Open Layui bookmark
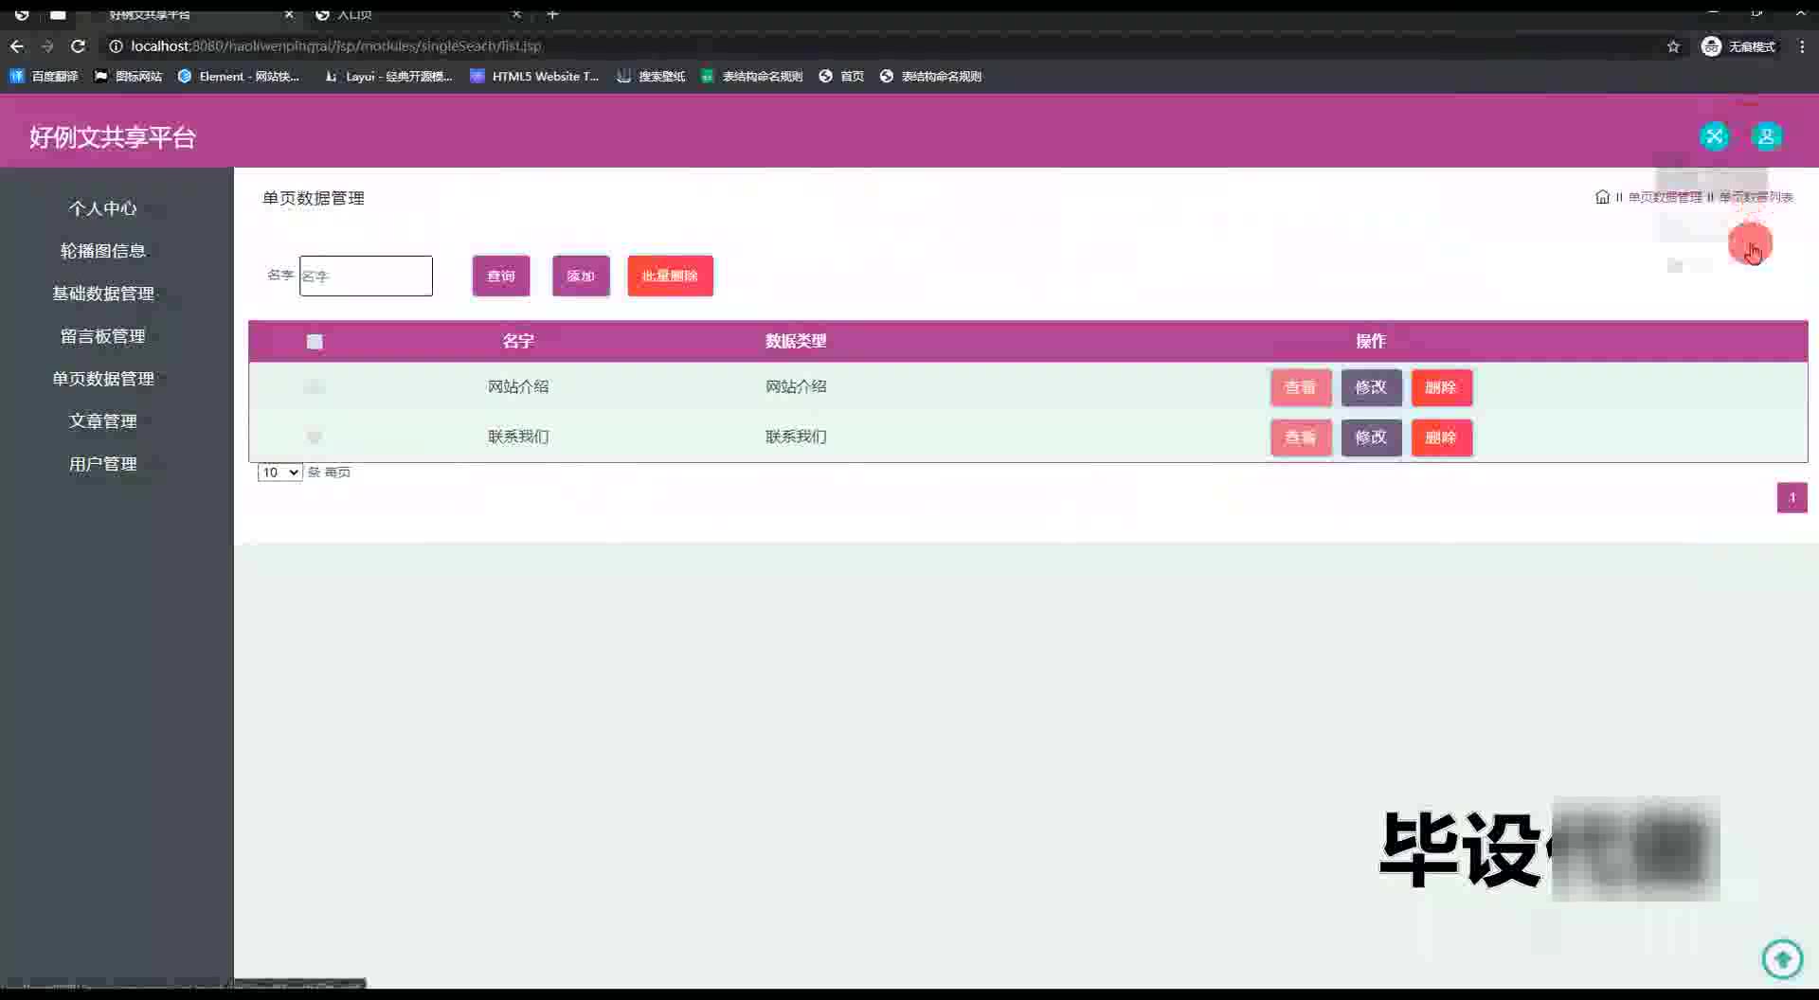The image size is (1819, 1000). 388,76
